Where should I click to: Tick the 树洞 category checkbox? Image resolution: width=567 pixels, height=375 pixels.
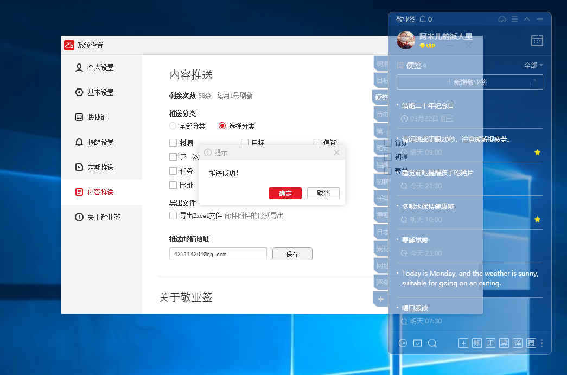(173, 143)
